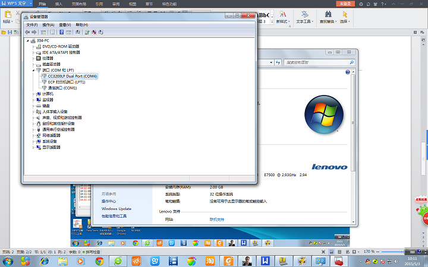
Task: Click the 粘贴 paste icon in WPS ribbon
Action: tap(8, 14)
